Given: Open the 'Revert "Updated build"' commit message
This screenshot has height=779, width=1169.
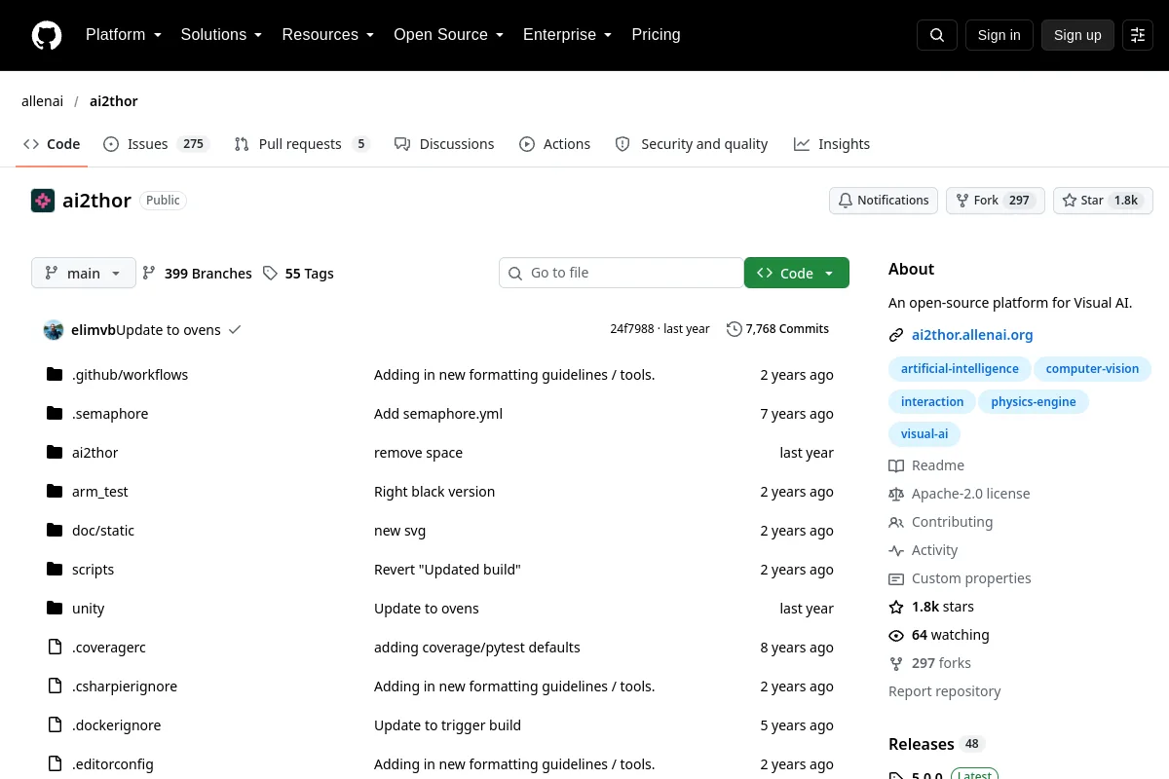Looking at the screenshot, I should tap(447, 570).
